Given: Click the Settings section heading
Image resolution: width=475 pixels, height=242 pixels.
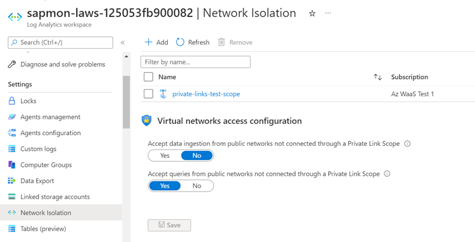Looking at the screenshot, I should coord(20,84).
